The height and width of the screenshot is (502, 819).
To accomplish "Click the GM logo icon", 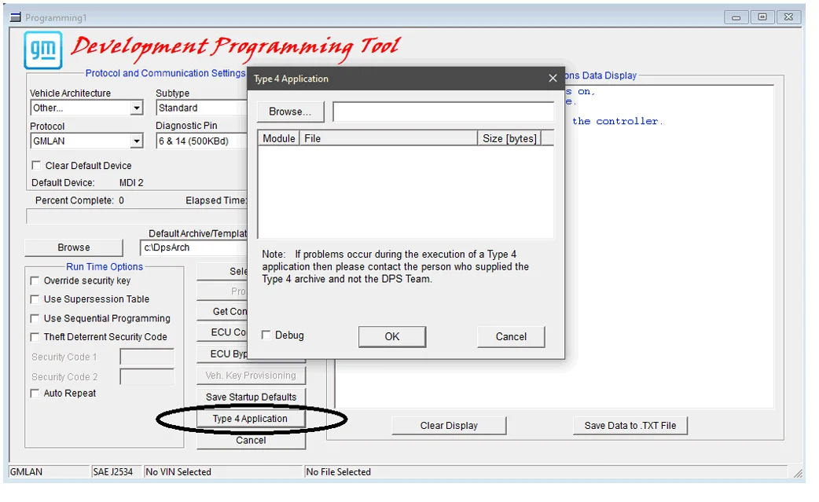I will click(x=42, y=50).
